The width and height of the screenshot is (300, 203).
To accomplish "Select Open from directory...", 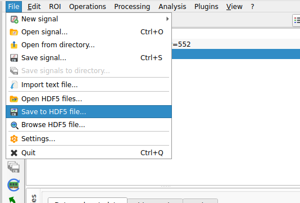I will click(89, 45).
